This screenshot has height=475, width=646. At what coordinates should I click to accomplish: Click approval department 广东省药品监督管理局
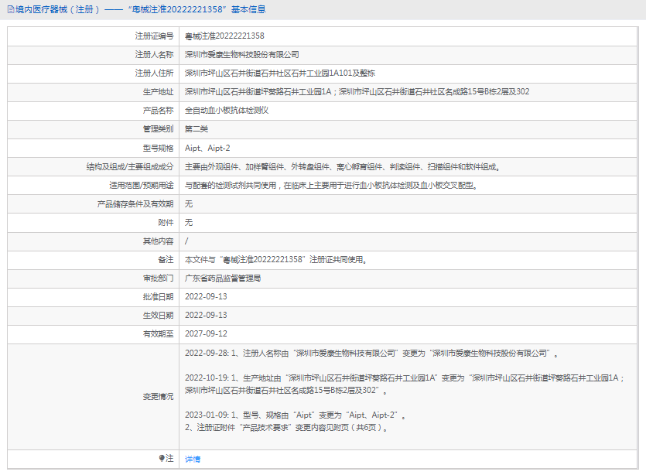[x=223, y=279]
